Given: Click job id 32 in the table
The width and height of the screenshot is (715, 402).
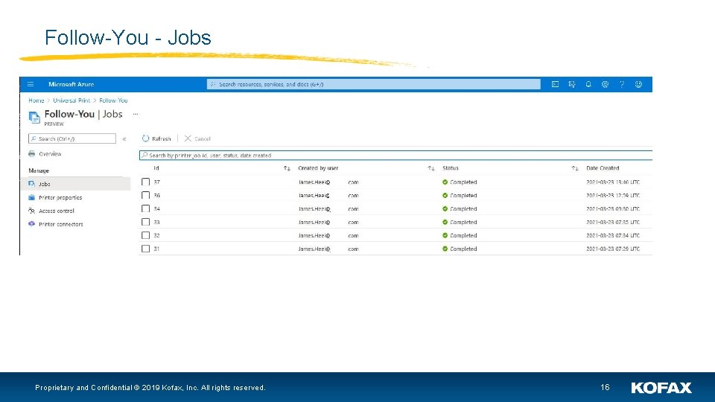Looking at the screenshot, I should (157, 235).
